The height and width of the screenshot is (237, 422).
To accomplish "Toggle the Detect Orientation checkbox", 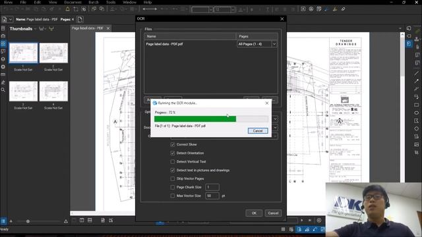I will 173,153.
